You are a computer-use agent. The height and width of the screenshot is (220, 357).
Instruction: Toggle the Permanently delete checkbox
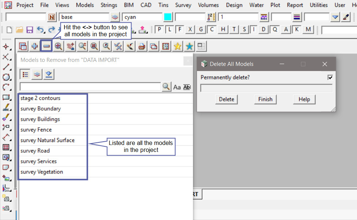[x=330, y=77]
